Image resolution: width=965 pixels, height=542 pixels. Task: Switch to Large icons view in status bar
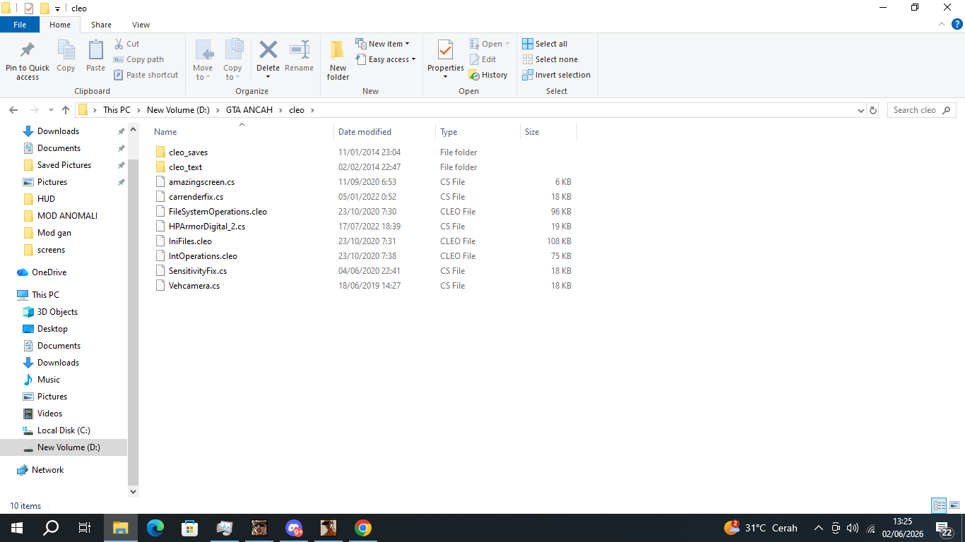(954, 505)
